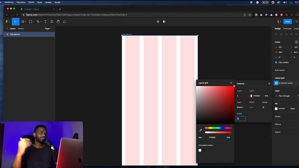Open the Resources components tool
Image resolution: width=299 pixels, height=168 pixels.
pos(52,22)
